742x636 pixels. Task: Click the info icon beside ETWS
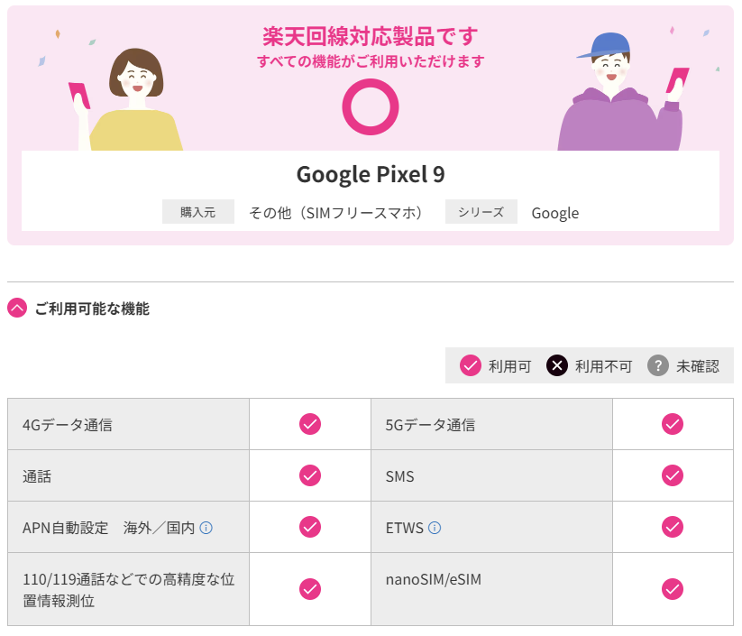tap(435, 528)
